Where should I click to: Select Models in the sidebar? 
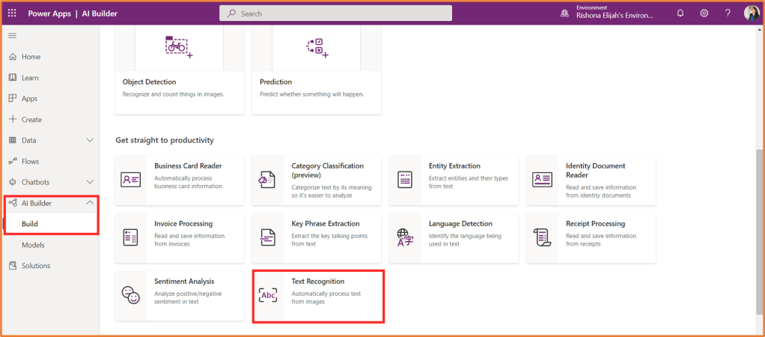click(x=33, y=245)
